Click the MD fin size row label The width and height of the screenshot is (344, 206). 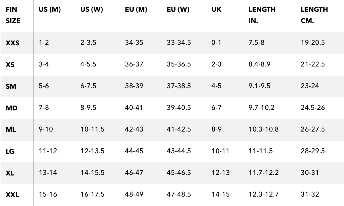click(x=11, y=108)
